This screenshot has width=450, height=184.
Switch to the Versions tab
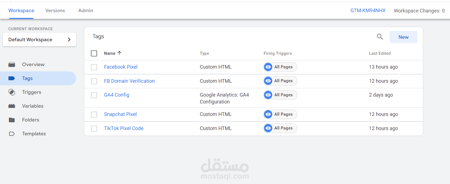pyautogui.click(x=55, y=11)
